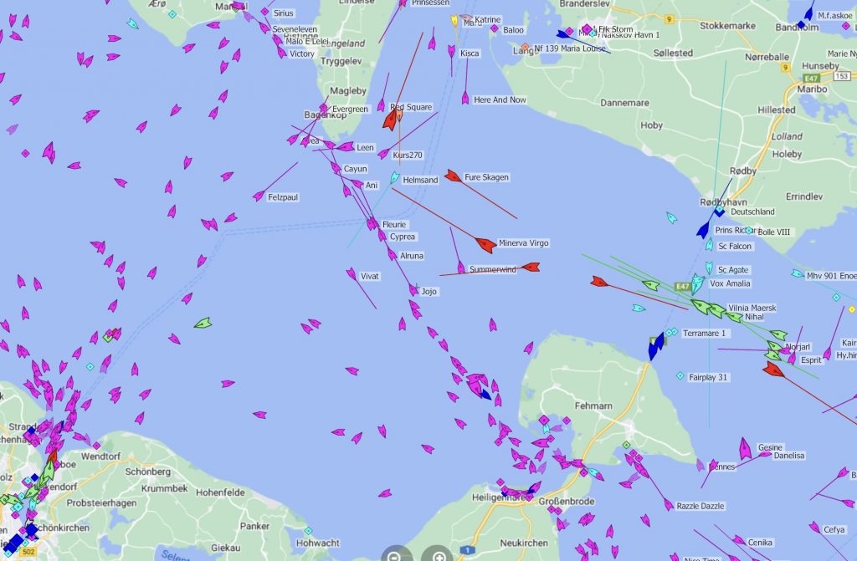Select the magenta Razzle Dazzle boat icon

668,504
